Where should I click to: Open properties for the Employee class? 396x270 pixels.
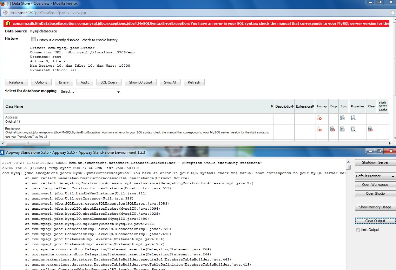(x=353, y=129)
